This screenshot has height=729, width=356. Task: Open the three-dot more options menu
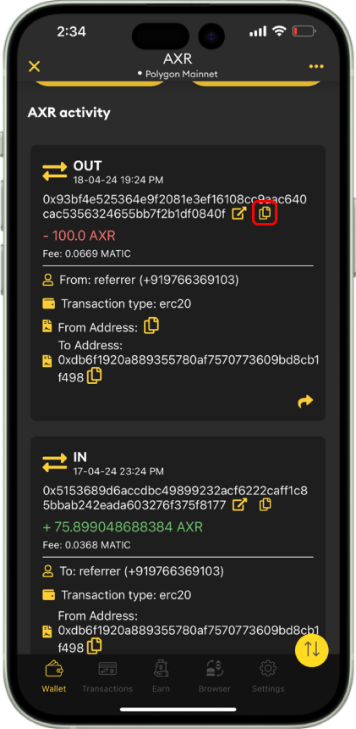pyautogui.click(x=316, y=66)
